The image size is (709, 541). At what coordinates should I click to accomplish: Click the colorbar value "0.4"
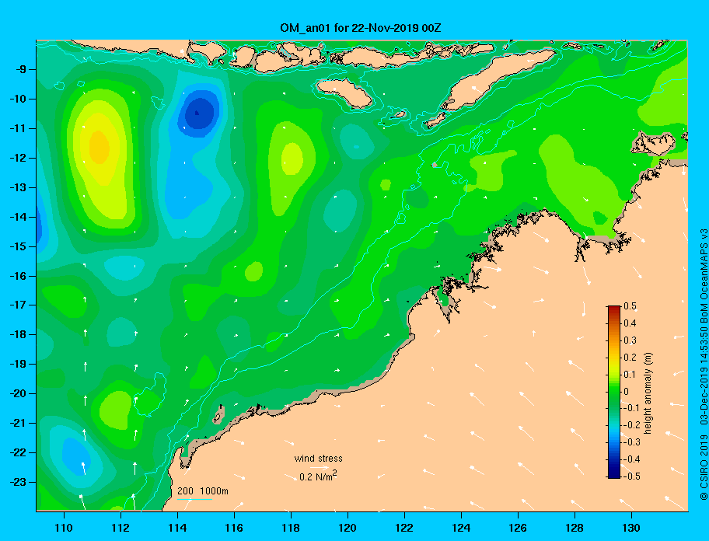pyautogui.click(x=630, y=323)
